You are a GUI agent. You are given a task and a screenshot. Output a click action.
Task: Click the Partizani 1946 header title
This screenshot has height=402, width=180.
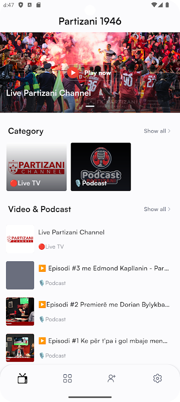[90, 21]
